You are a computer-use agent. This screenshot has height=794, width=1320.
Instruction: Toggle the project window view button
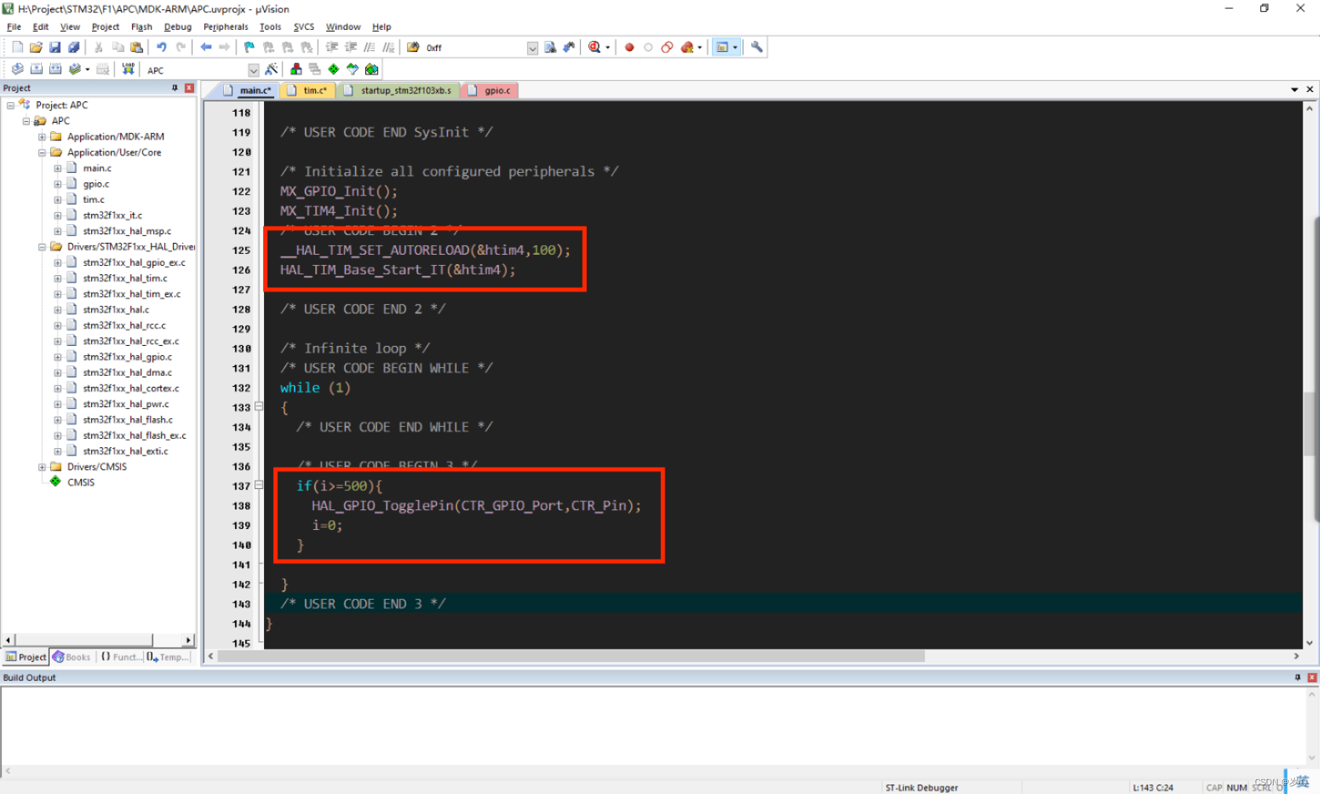[x=722, y=47]
